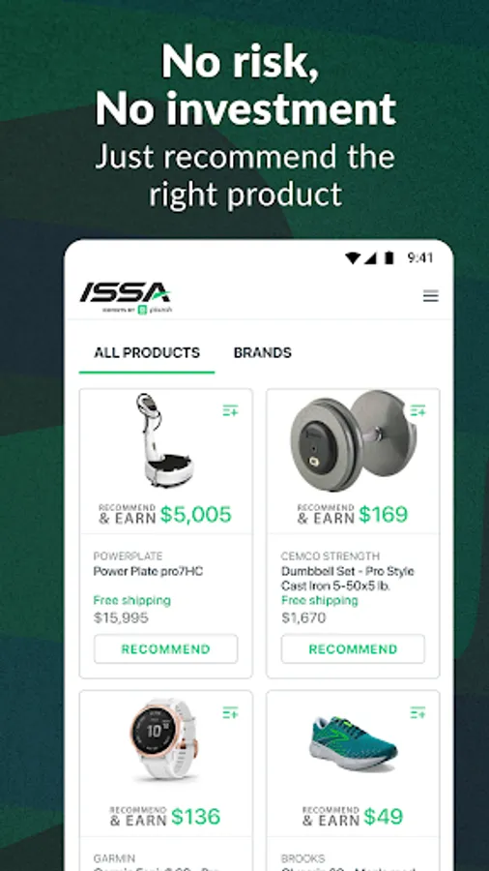Recommend the Power Plate pro7HC

click(166, 648)
